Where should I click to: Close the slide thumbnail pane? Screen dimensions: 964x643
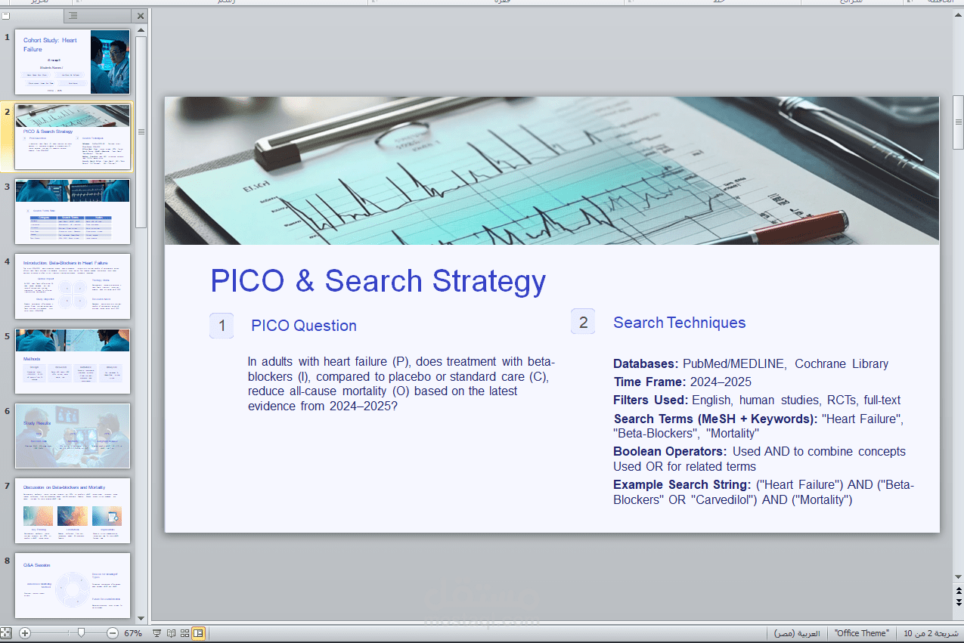coord(141,15)
